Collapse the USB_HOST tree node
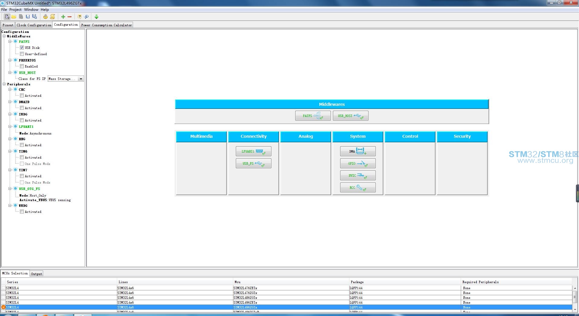Viewport: 579px width, 316px height. [x=10, y=72]
